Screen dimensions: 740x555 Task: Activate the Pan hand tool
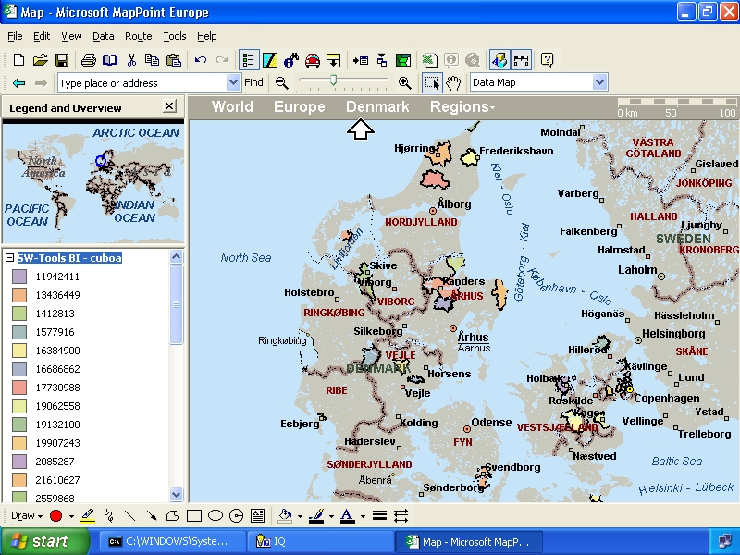tap(453, 83)
